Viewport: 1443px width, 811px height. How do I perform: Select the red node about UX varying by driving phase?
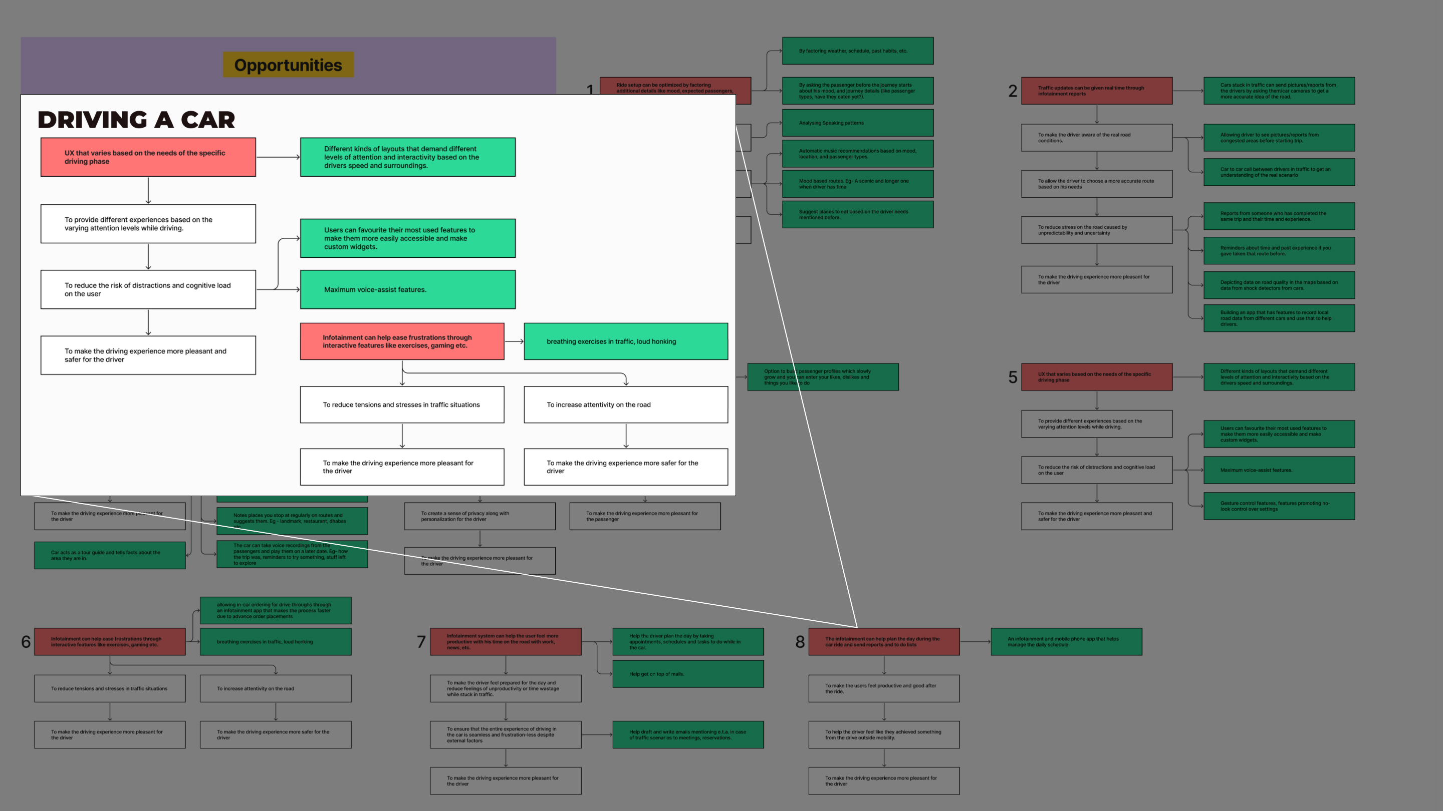tap(147, 157)
